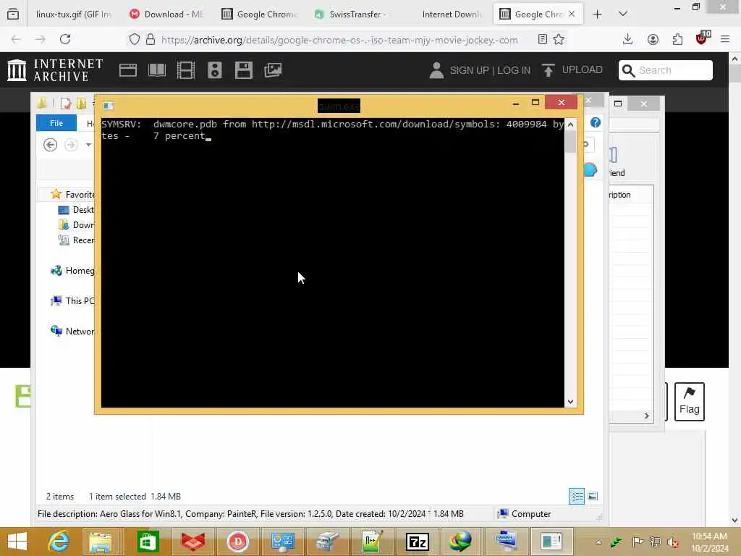Switch Explorer to large icons view
Image resolution: width=741 pixels, height=556 pixels.
[593, 496]
